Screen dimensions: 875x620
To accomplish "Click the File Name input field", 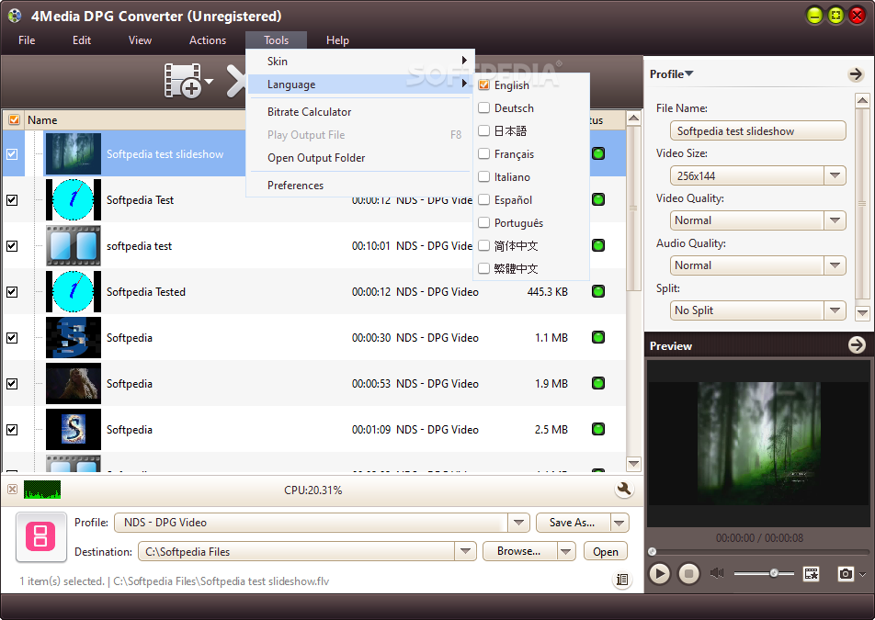I will click(757, 131).
